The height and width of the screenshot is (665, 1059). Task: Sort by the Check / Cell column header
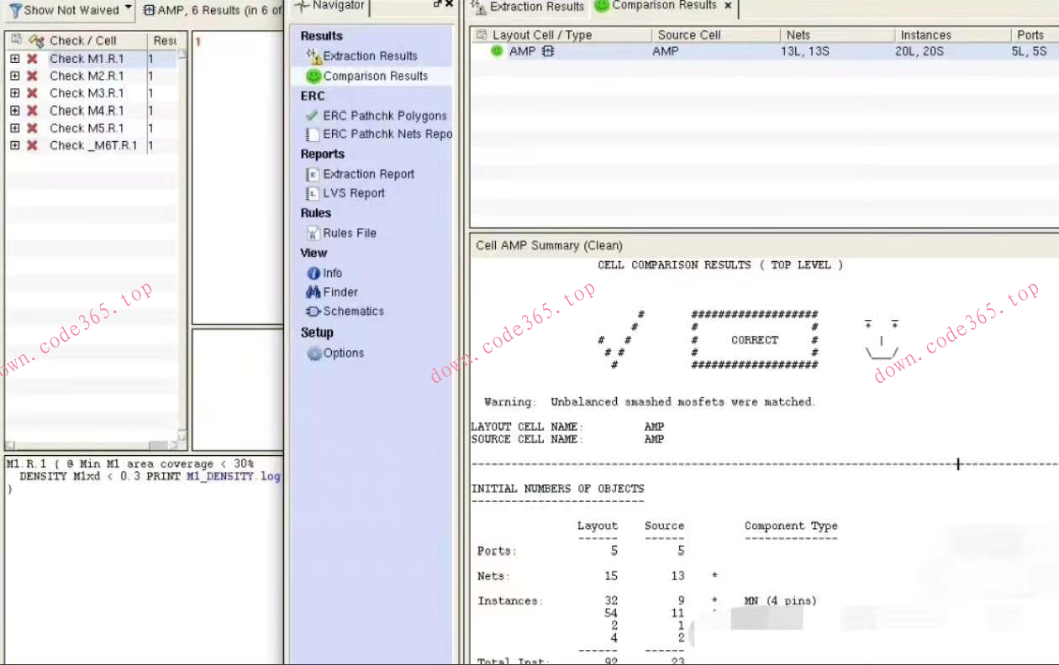pyautogui.click(x=82, y=40)
